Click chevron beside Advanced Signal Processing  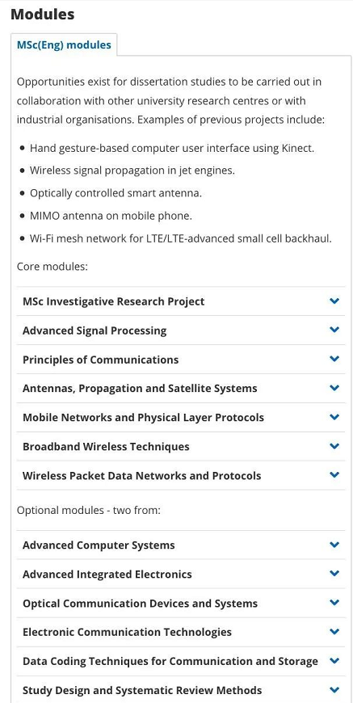(334, 330)
